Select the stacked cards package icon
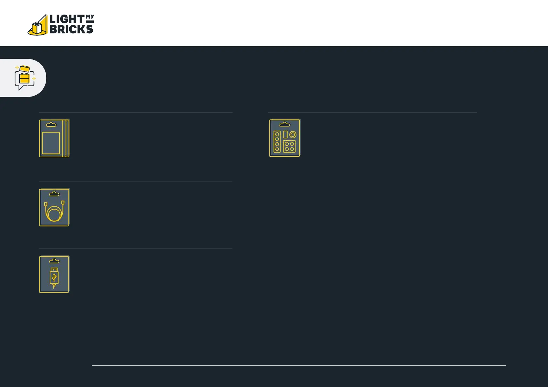Screen dimensions: 548x387 point(54,138)
